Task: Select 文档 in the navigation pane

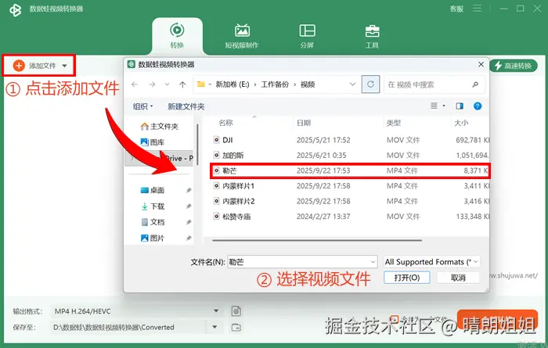Action: pyautogui.click(x=153, y=222)
